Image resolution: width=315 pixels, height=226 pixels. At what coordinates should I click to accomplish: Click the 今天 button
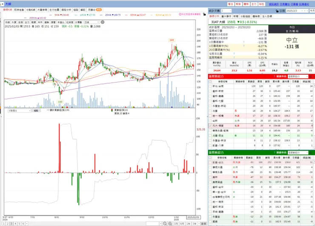click(x=312, y=11)
